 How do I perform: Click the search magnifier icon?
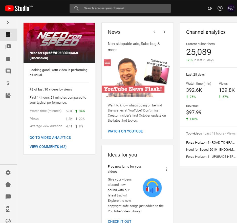pyautogui.click(x=76, y=8)
